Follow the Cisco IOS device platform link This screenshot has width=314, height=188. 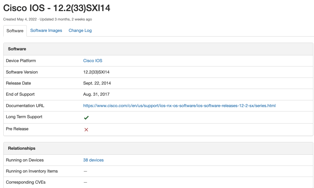pos(93,60)
